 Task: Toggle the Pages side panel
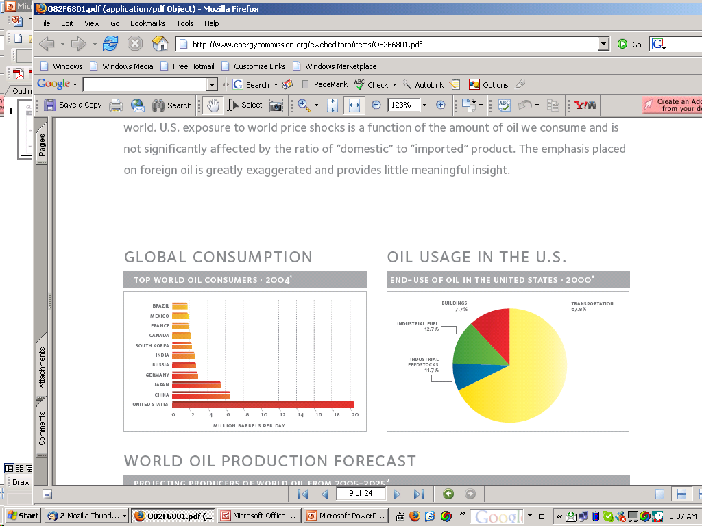click(42, 142)
